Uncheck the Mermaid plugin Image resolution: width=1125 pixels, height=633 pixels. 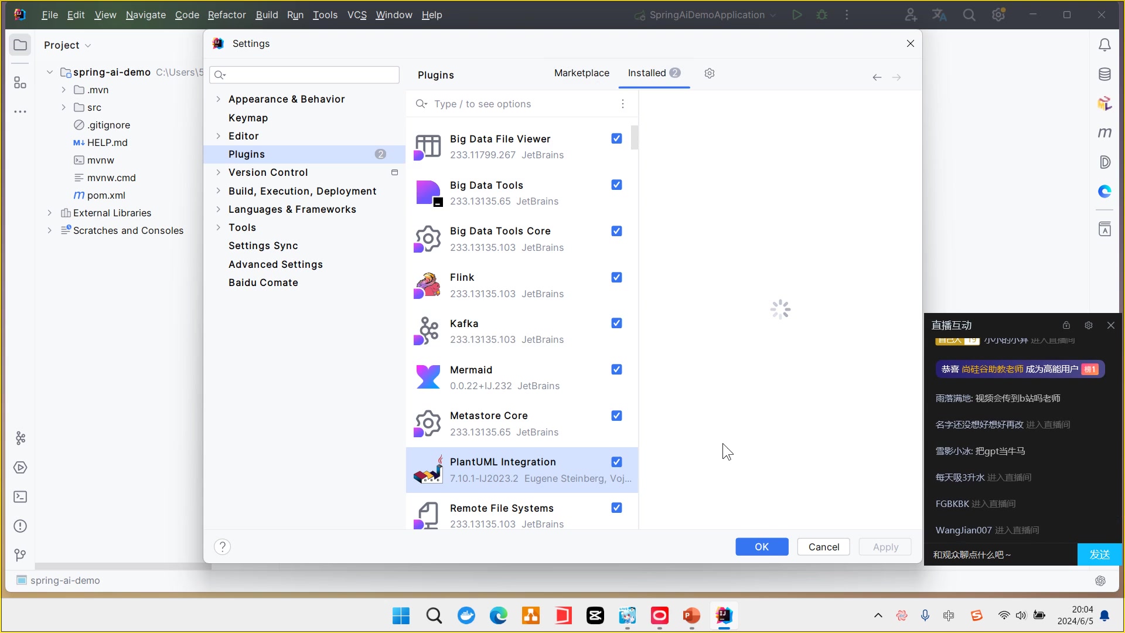pos(616,369)
